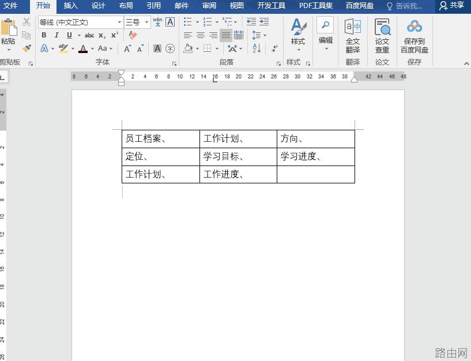Image resolution: width=471 pixels, height=361 pixels.
Task: Open the font size dropdown 三号
Action: 137,22
